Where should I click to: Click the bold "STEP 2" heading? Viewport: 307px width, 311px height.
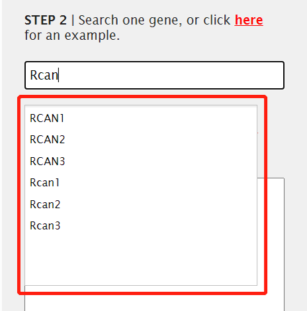click(x=46, y=20)
